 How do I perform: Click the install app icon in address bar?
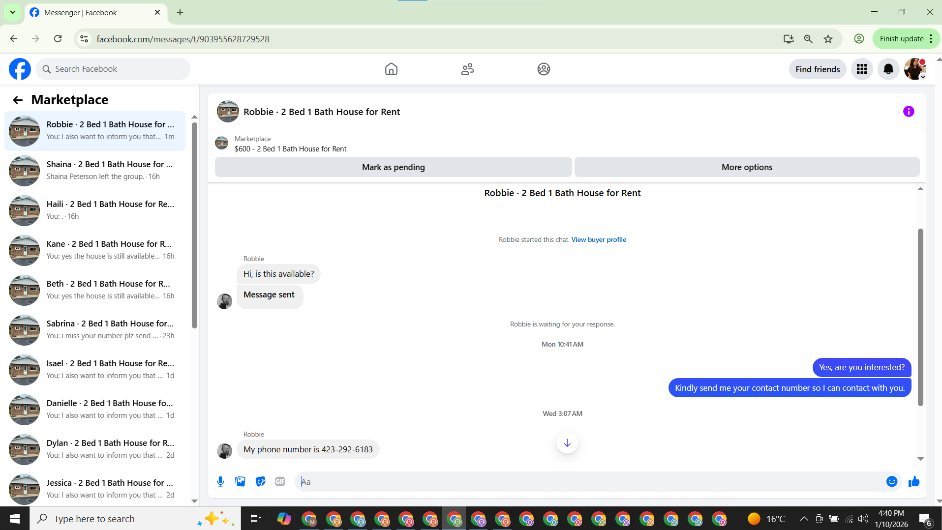click(789, 39)
